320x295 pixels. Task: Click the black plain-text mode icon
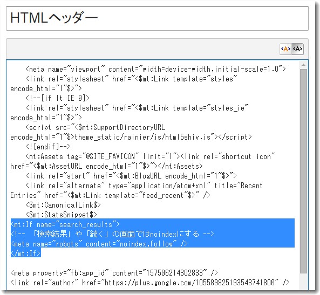click(297, 49)
